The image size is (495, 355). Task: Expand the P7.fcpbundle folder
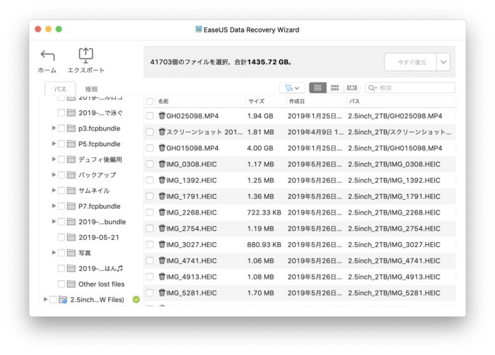(54, 206)
